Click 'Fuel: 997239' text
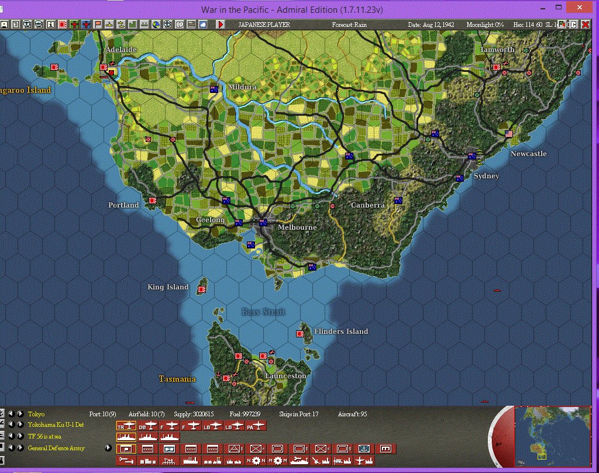 [x=245, y=414]
